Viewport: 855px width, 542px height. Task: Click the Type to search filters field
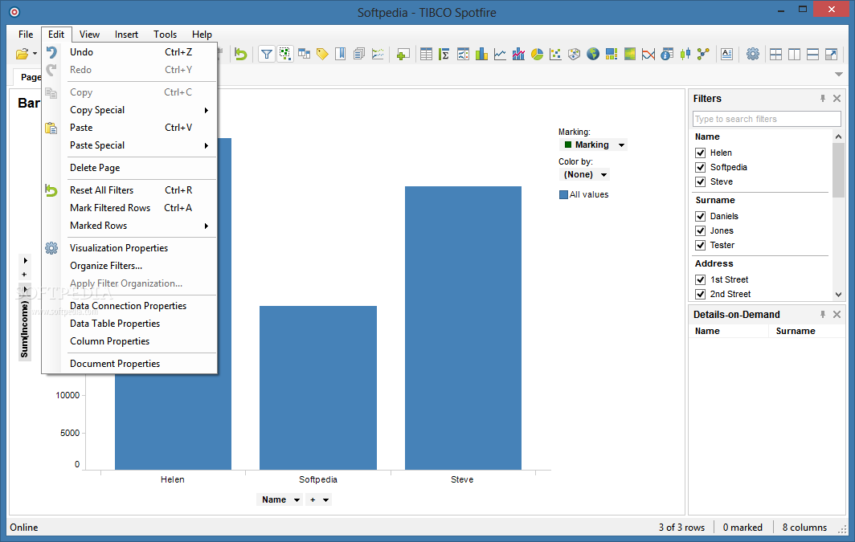767,119
